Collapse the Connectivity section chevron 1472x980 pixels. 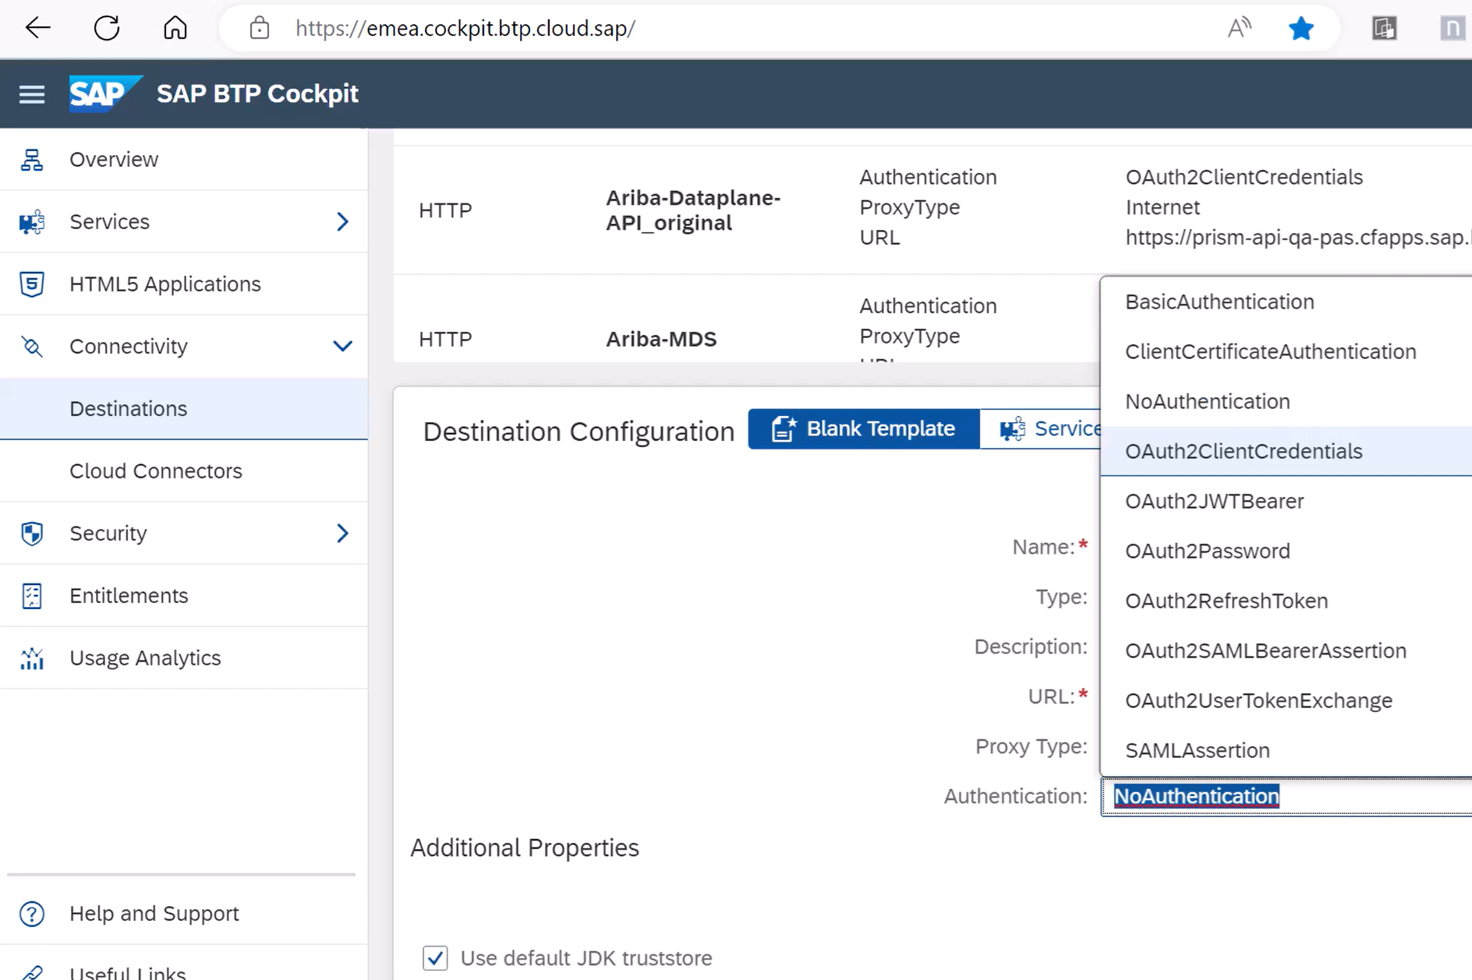(342, 347)
